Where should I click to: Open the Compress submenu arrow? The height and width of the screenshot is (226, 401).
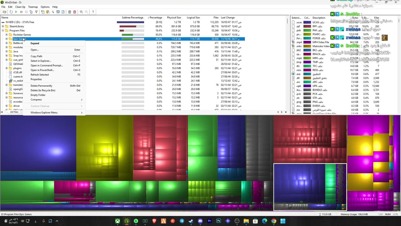[x=82, y=100]
